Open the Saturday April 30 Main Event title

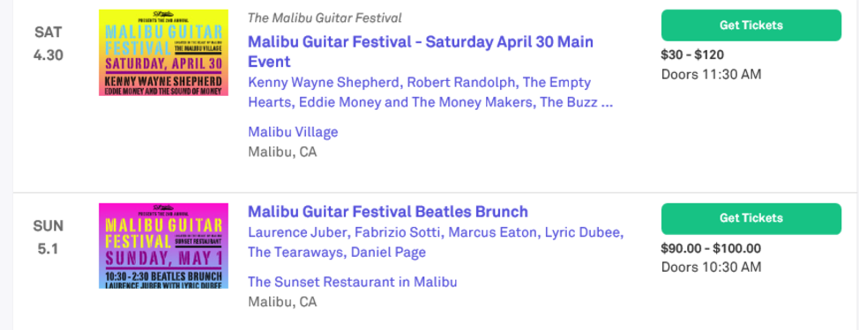coord(420,51)
